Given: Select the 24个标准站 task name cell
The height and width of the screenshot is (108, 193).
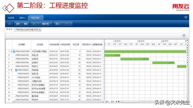Looking at the screenshot, I should tap(40, 77).
